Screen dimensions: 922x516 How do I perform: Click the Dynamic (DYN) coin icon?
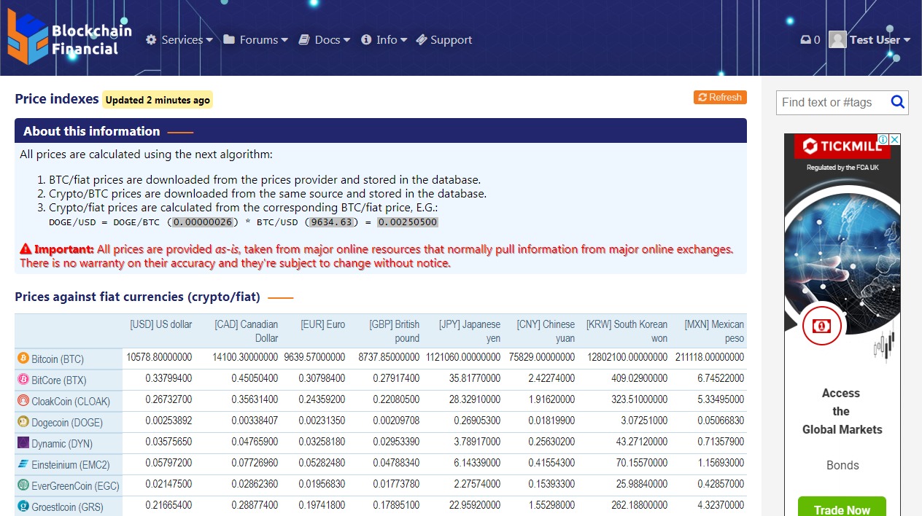[23, 443]
